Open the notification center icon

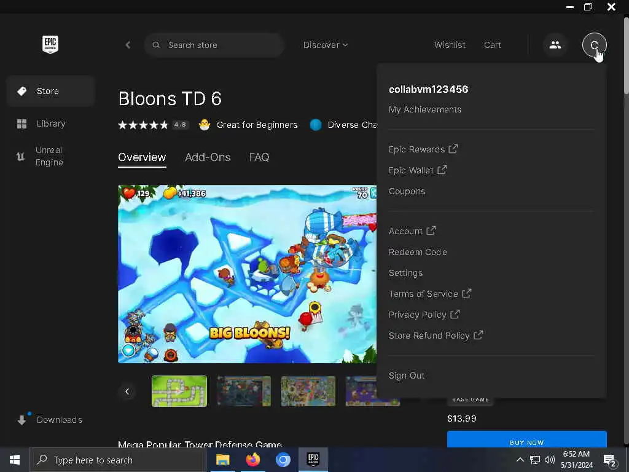[610, 461]
